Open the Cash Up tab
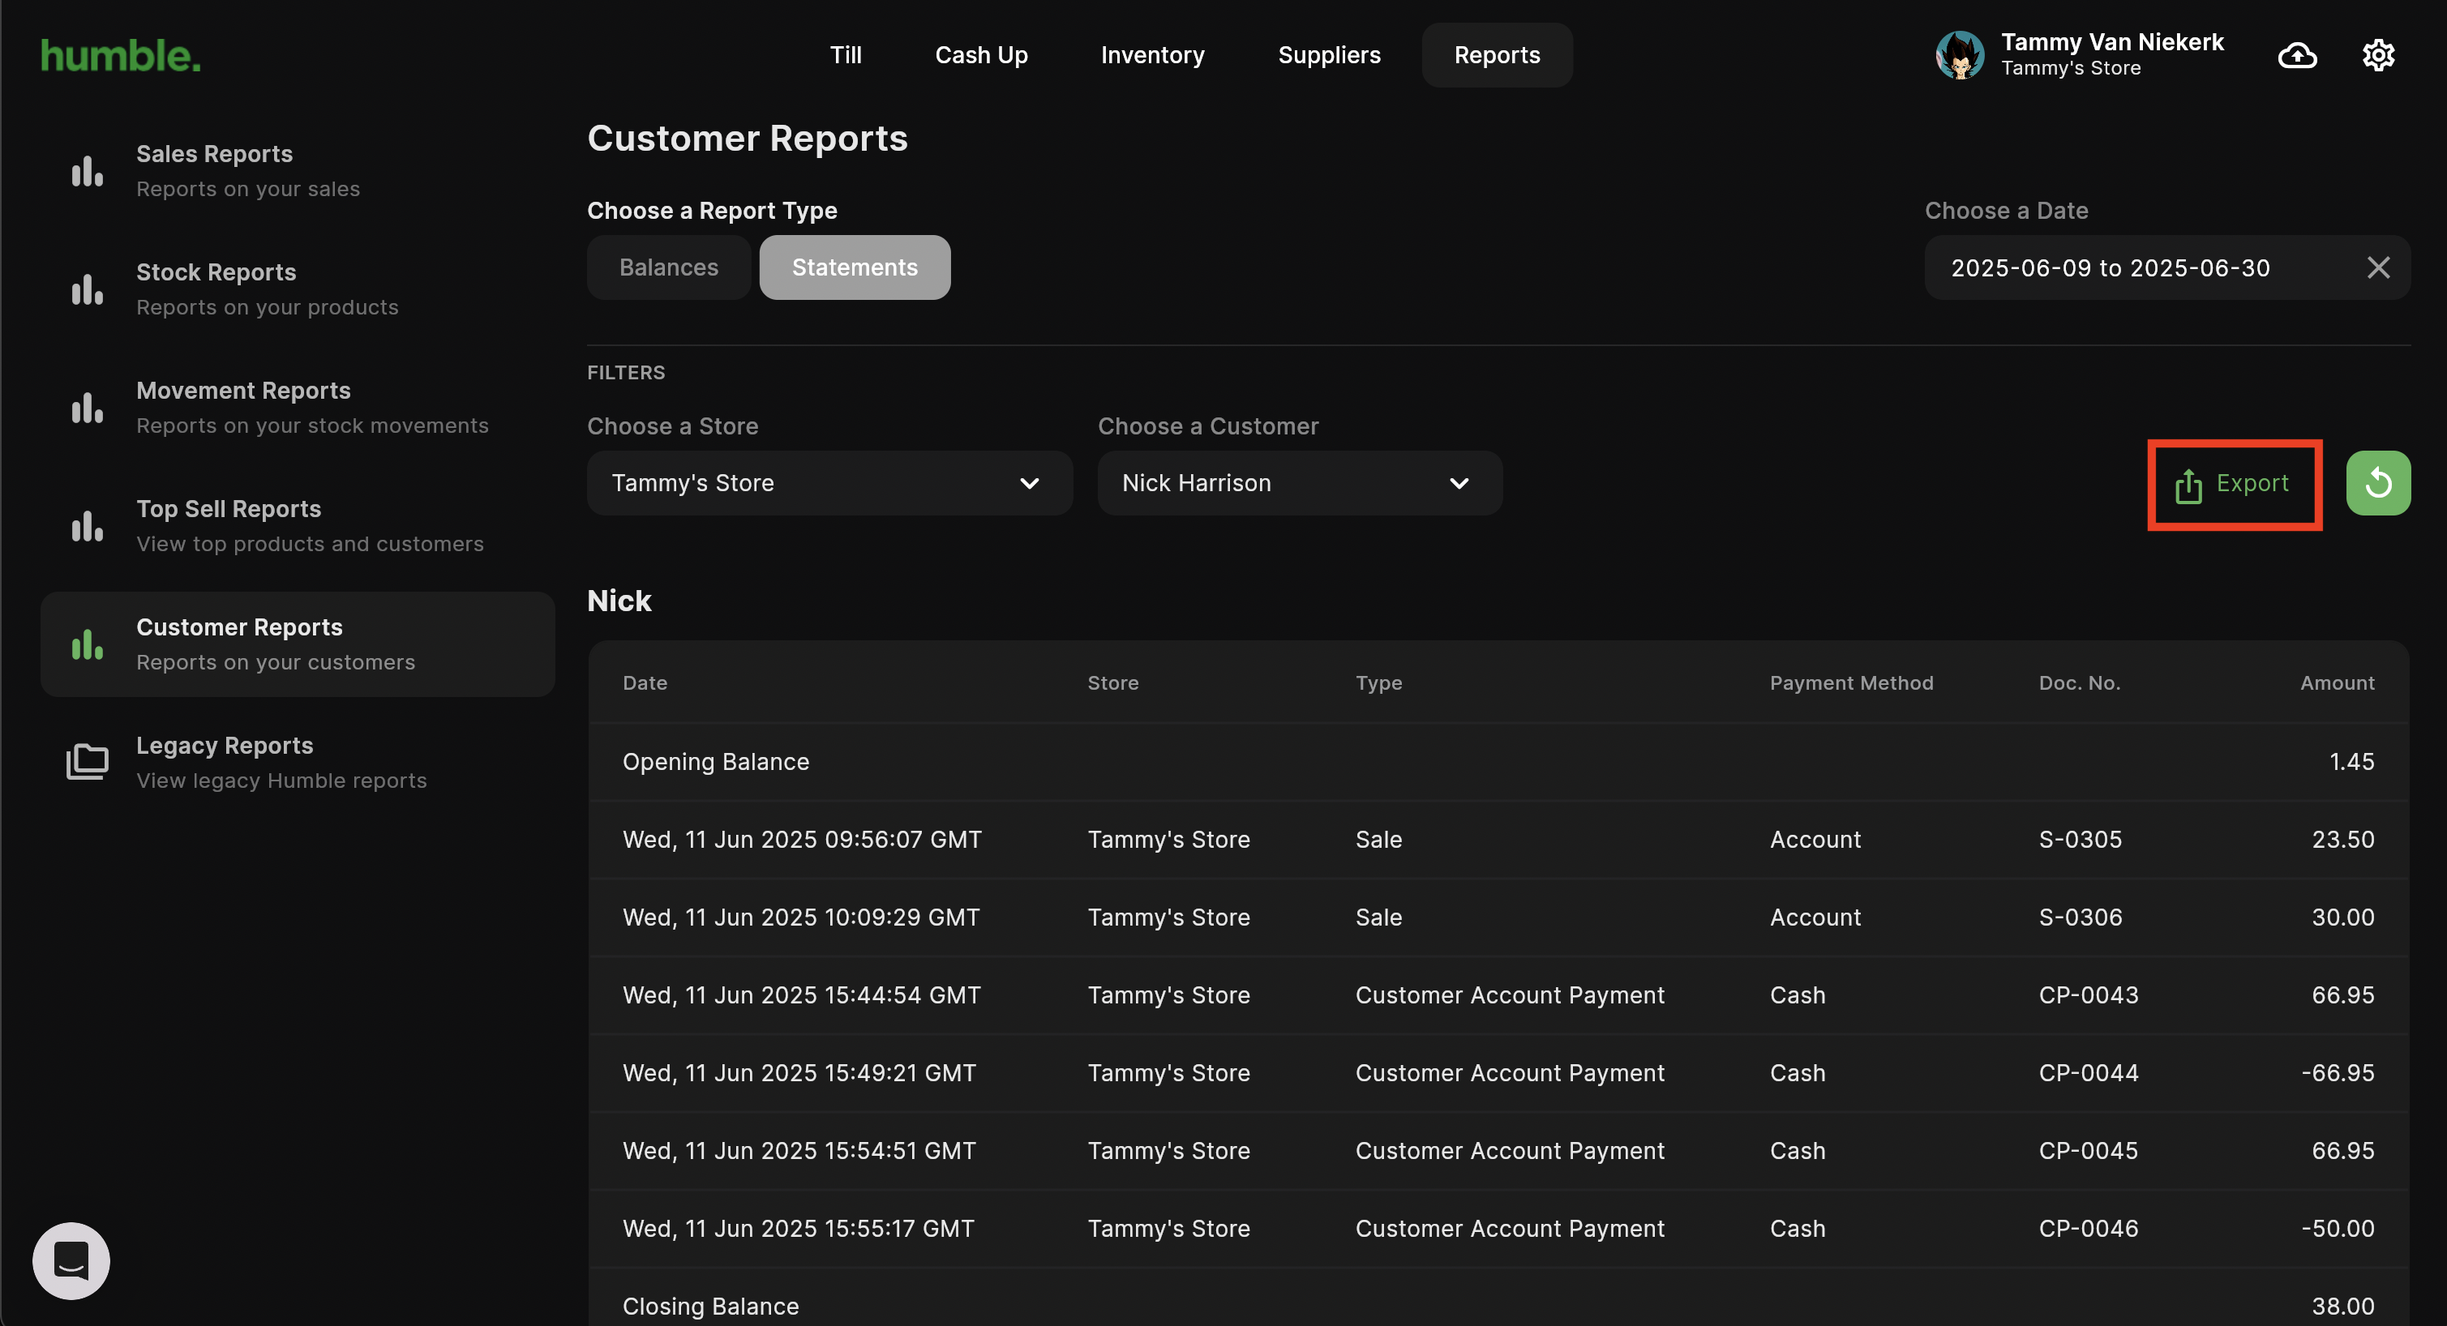 (x=981, y=55)
